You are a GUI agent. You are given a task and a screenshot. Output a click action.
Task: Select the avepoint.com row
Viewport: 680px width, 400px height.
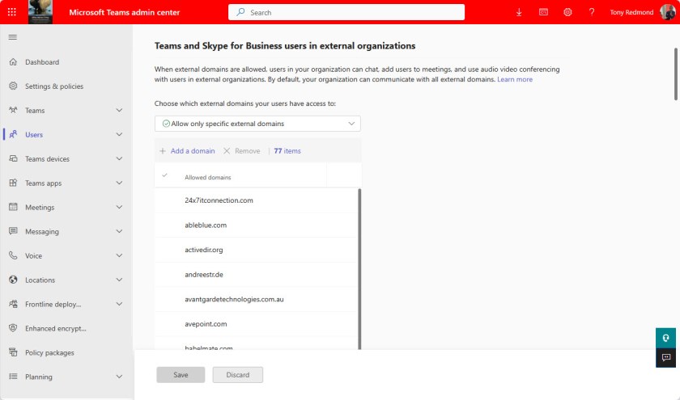(257, 324)
